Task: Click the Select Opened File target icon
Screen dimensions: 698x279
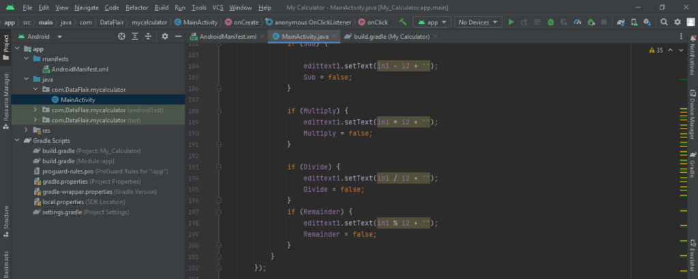Action: [121, 36]
